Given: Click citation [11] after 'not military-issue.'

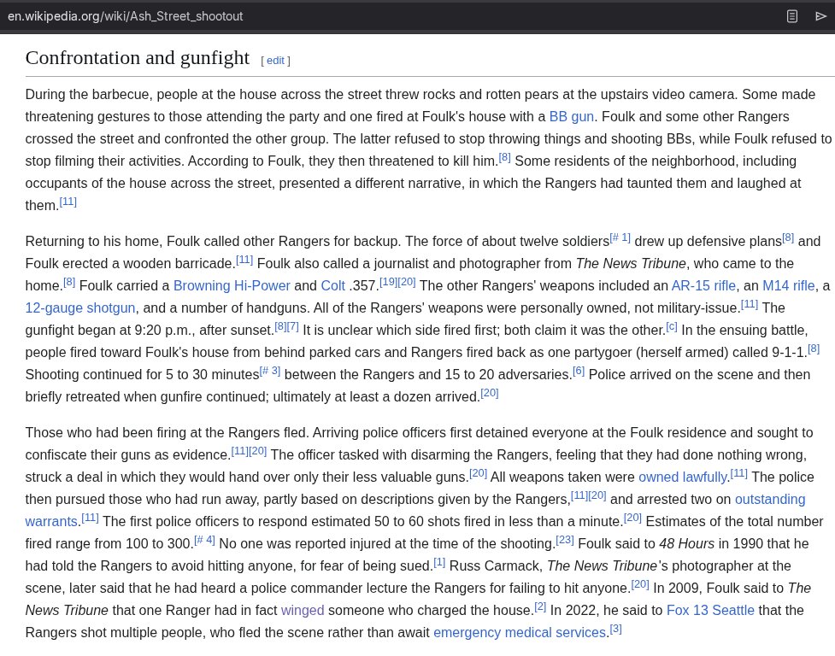Looking at the screenshot, I should [x=750, y=304].
